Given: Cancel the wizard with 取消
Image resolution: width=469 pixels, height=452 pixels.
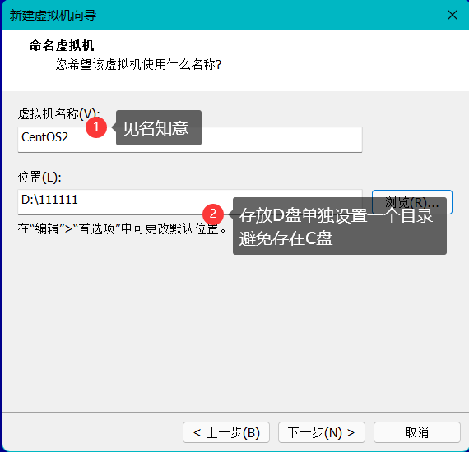Looking at the screenshot, I should click(x=416, y=432).
